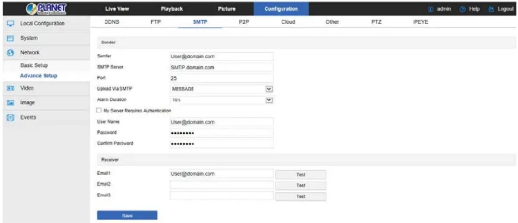Image resolution: width=518 pixels, height=223 pixels.
Task: Click the System sidebar icon
Action: tap(10, 38)
